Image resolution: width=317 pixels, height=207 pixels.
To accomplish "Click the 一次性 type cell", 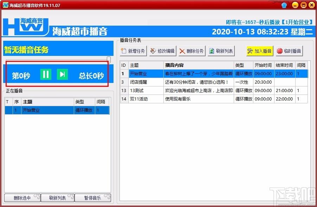I will [244, 82].
